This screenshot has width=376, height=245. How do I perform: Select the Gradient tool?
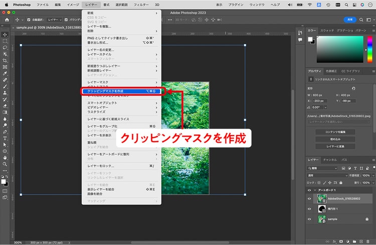point(5,112)
